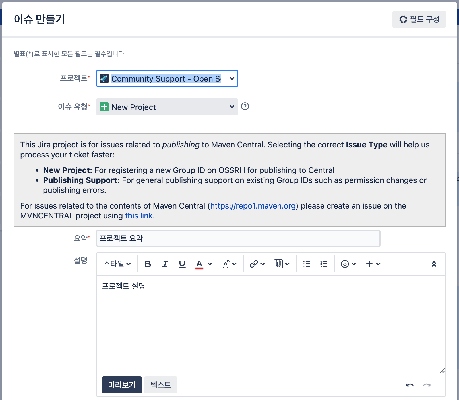Open the 스타일 text style dropdown
The width and height of the screenshot is (459, 400).
coord(117,264)
